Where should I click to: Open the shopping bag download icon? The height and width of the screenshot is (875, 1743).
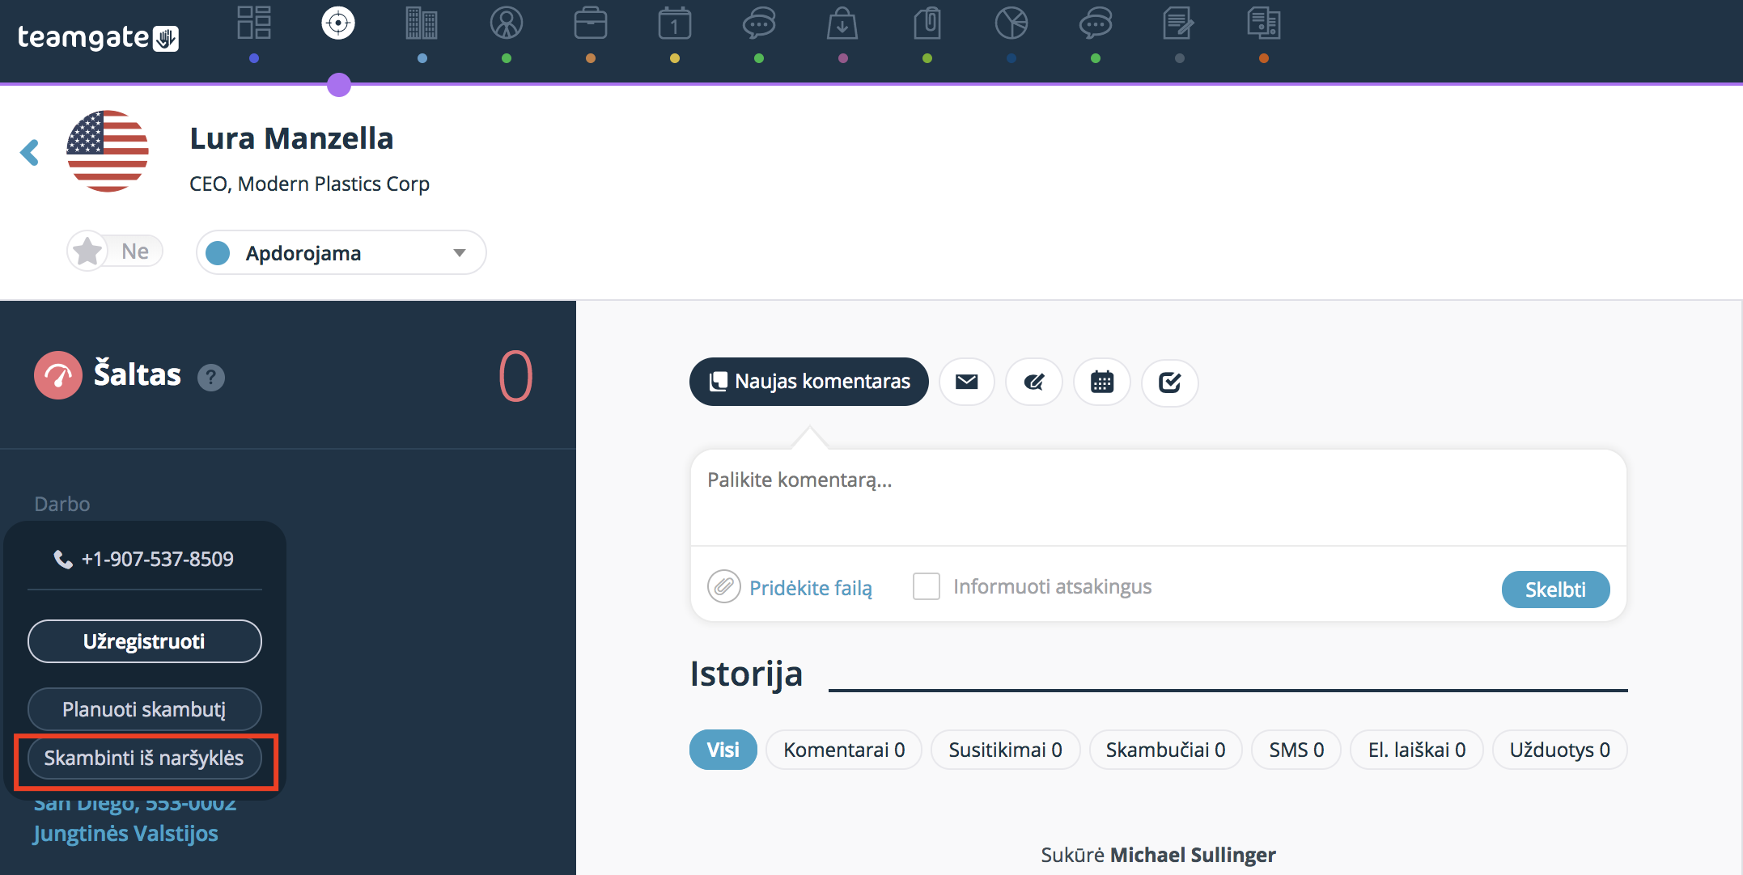tap(843, 23)
